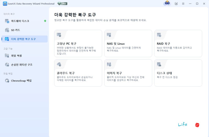Select the 하드웨어 디스크 disk icon
Screen dimensions: 209x137
click(x=7, y=21)
